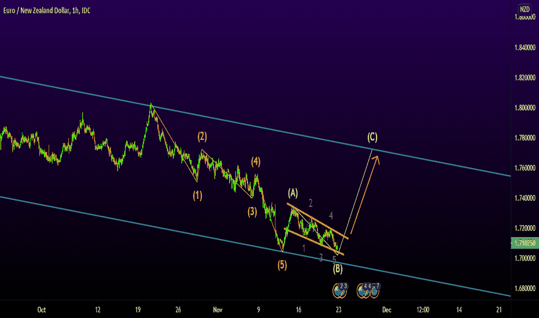This screenshot has height=318, width=539.
Task: Click the Nov date on time axis
Action: pos(217,310)
